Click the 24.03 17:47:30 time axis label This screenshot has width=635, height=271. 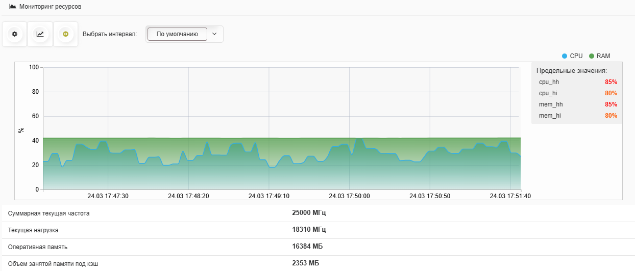(x=108, y=196)
